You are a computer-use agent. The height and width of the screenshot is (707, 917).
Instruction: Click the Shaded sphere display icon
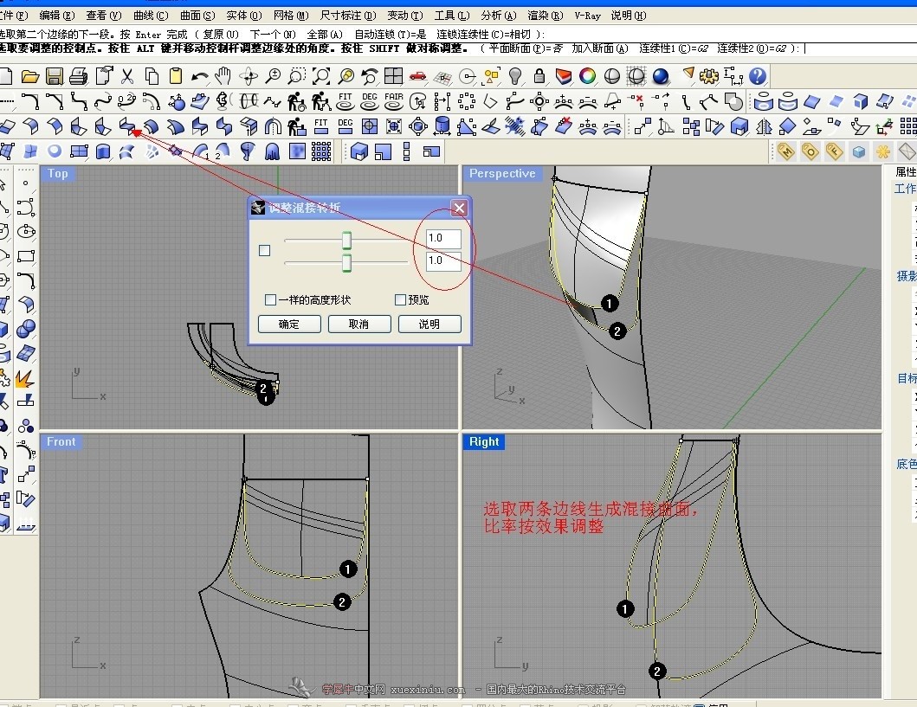(x=611, y=76)
